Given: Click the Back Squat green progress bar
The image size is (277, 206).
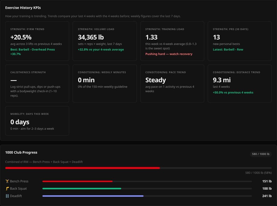Looking at the screenshot, I should (82, 189).
